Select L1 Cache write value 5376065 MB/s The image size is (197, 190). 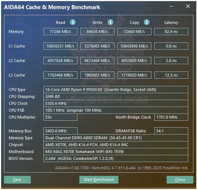pyautogui.click(x=97, y=46)
